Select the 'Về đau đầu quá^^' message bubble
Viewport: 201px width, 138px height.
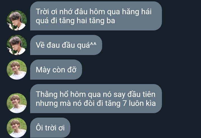[66, 45]
